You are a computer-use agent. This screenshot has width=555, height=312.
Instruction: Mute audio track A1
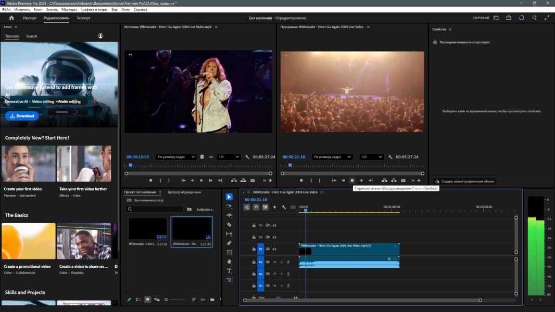pyautogui.click(x=274, y=262)
